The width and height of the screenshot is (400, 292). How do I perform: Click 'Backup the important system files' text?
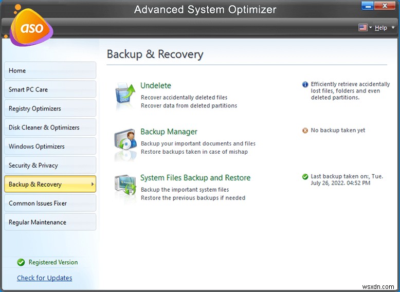point(185,190)
